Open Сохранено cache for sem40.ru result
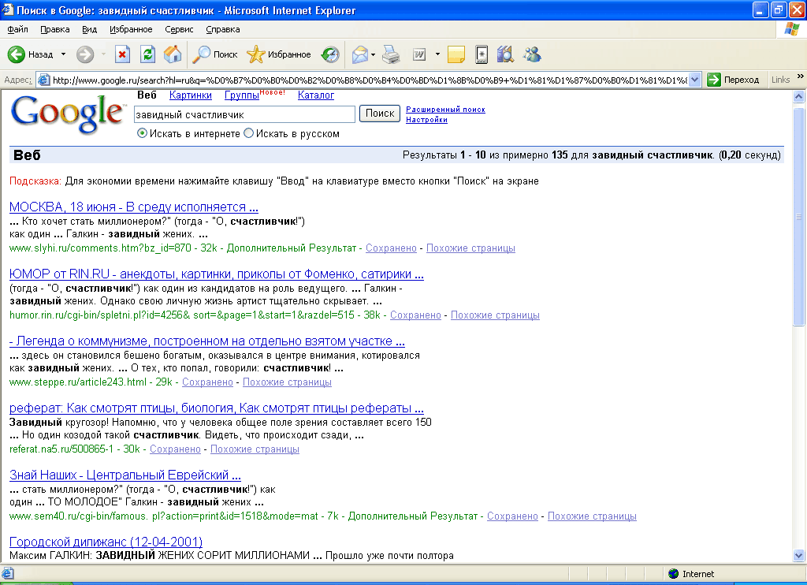The width and height of the screenshot is (807, 585). click(x=512, y=516)
